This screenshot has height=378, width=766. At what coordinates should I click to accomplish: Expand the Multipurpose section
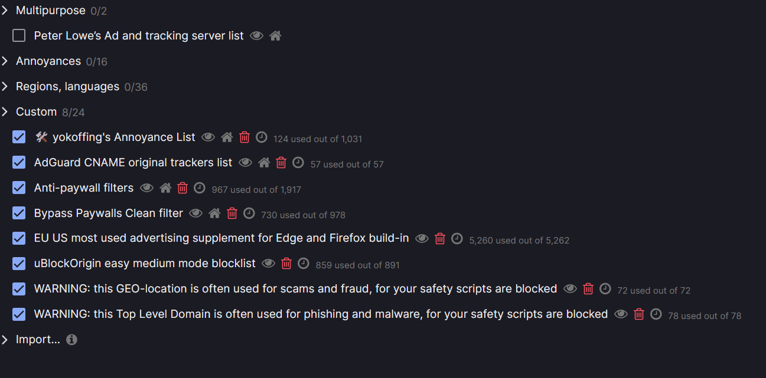[x=5, y=11]
